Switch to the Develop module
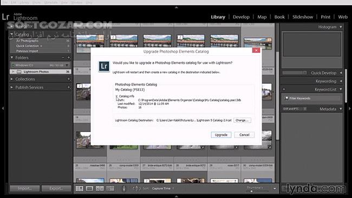 241,17
